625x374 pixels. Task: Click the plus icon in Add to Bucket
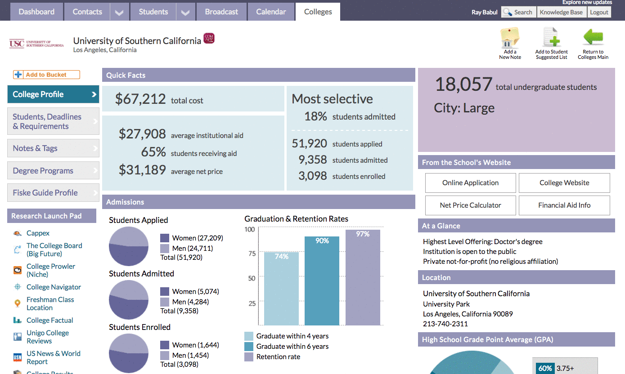[18, 75]
